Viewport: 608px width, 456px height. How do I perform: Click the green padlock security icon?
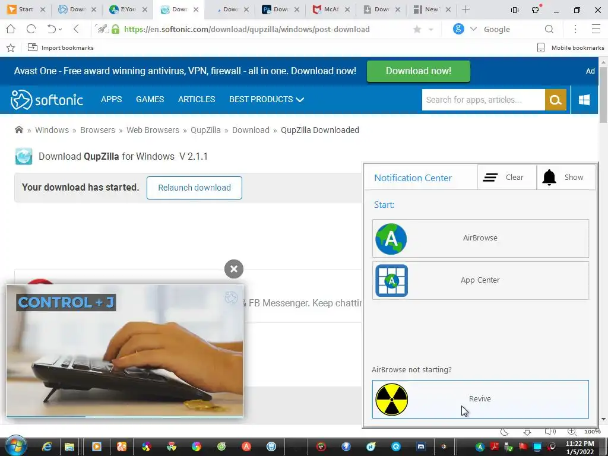pyautogui.click(x=115, y=29)
